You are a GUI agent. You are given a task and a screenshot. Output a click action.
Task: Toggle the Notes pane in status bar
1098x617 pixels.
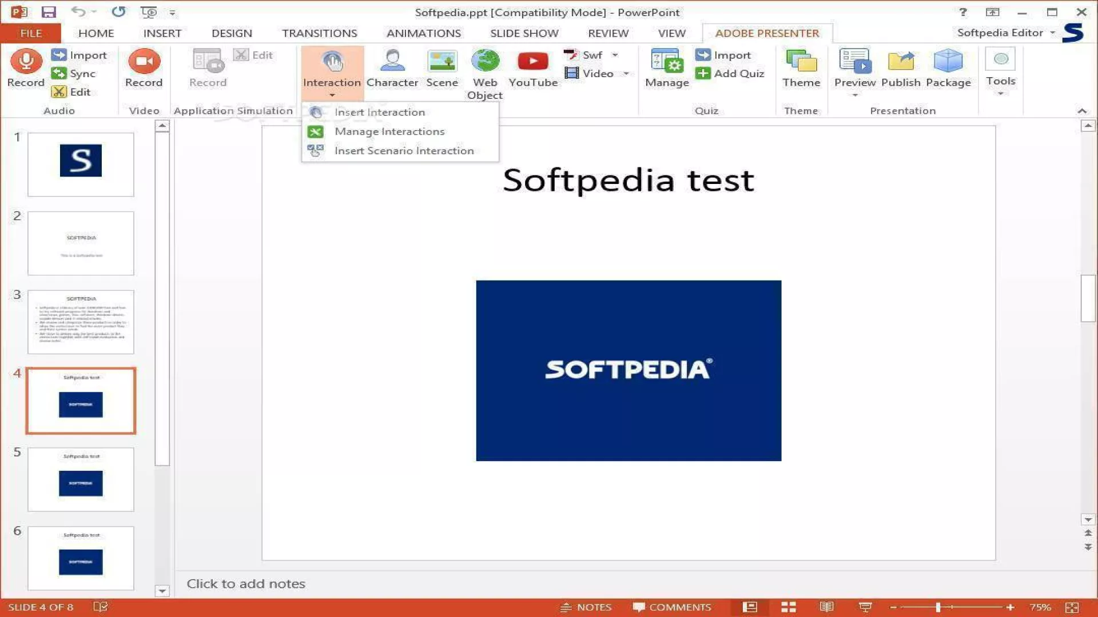click(586, 607)
